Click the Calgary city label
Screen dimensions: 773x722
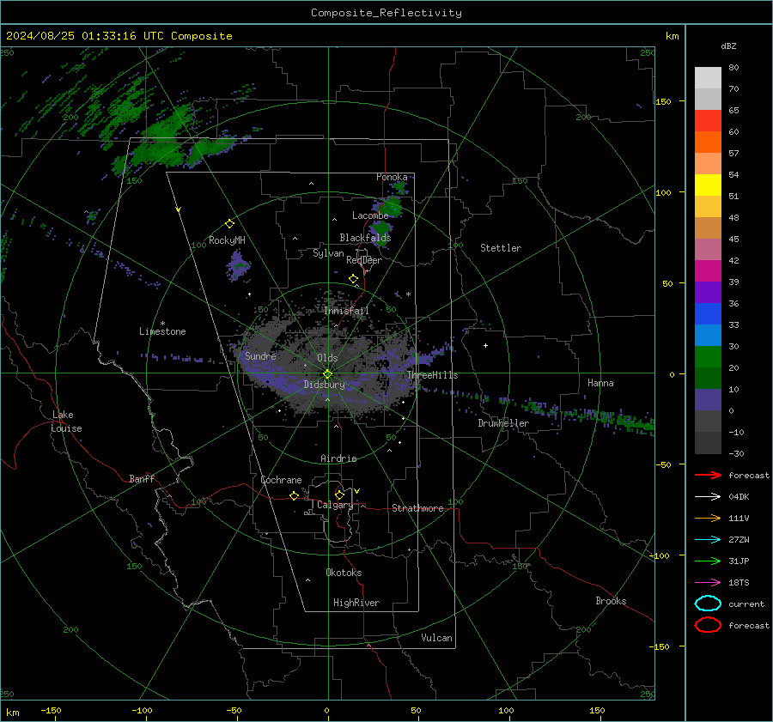tap(335, 505)
